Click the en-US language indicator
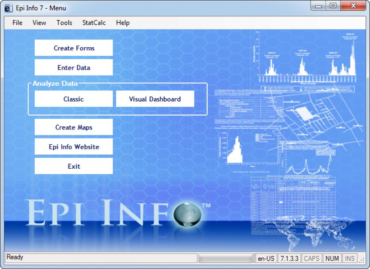370x269 pixels. point(266,258)
